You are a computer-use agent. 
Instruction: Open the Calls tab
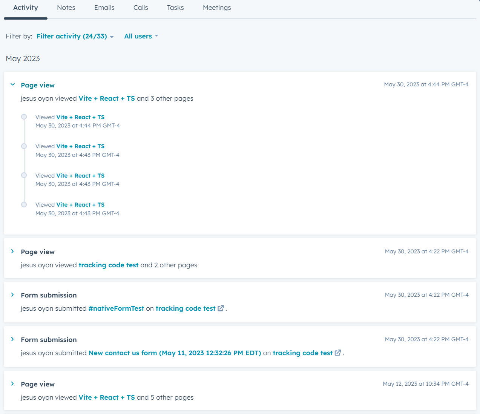[x=141, y=8]
